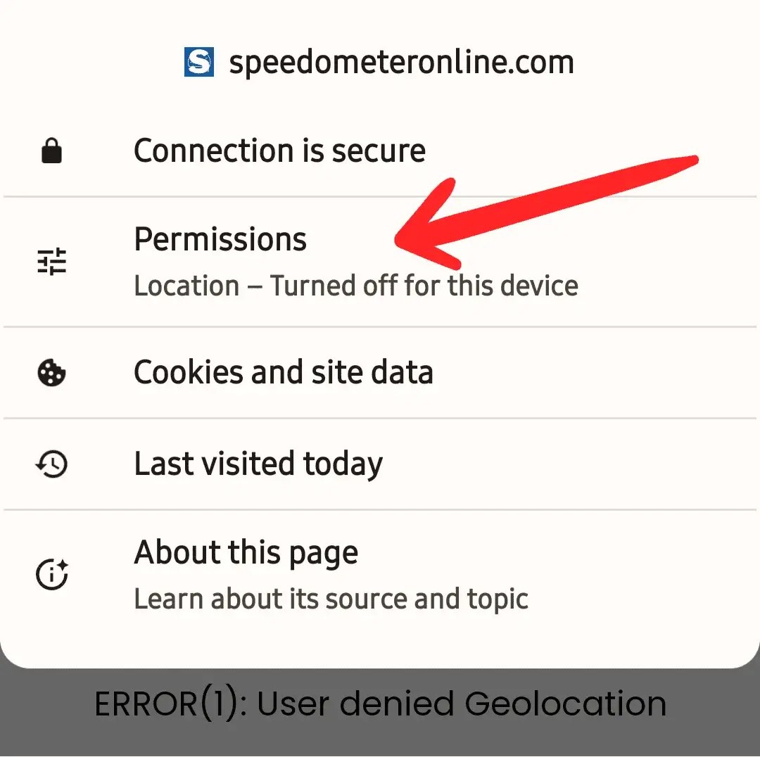The height and width of the screenshot is (757, 760).
Task: Tap the history clock icon
Action: point(51,464)
